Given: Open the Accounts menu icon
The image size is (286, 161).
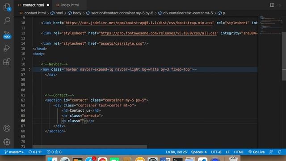Looking at the screenshot, I should (x=7, y=128).
